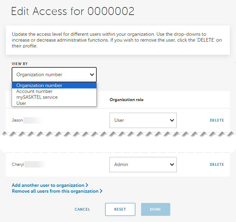Select "User" in the View by list
This screenshot has width=236, height=222.
(21, 103)
